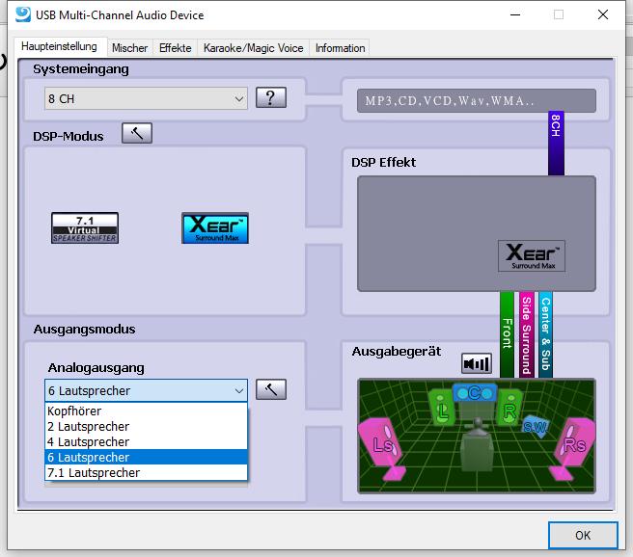This screenshot has width=633, height=557.
Task: Collapse the Analogausgang dropdown list
Action: tap(239, 390)
